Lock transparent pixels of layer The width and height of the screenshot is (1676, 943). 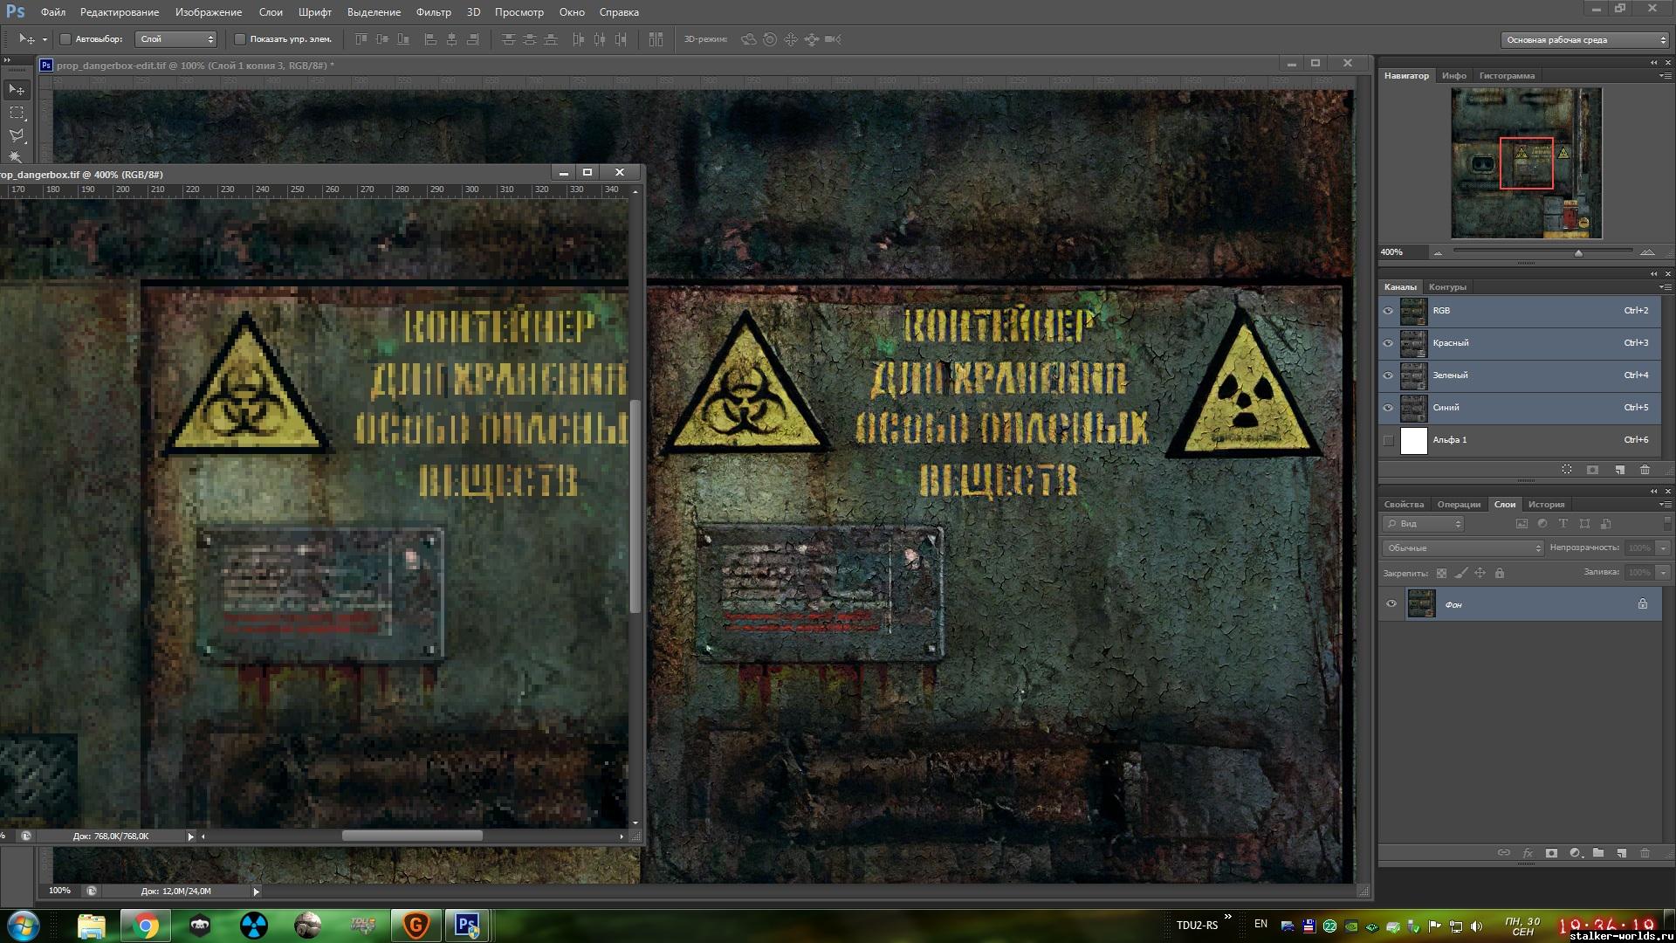1441,574
